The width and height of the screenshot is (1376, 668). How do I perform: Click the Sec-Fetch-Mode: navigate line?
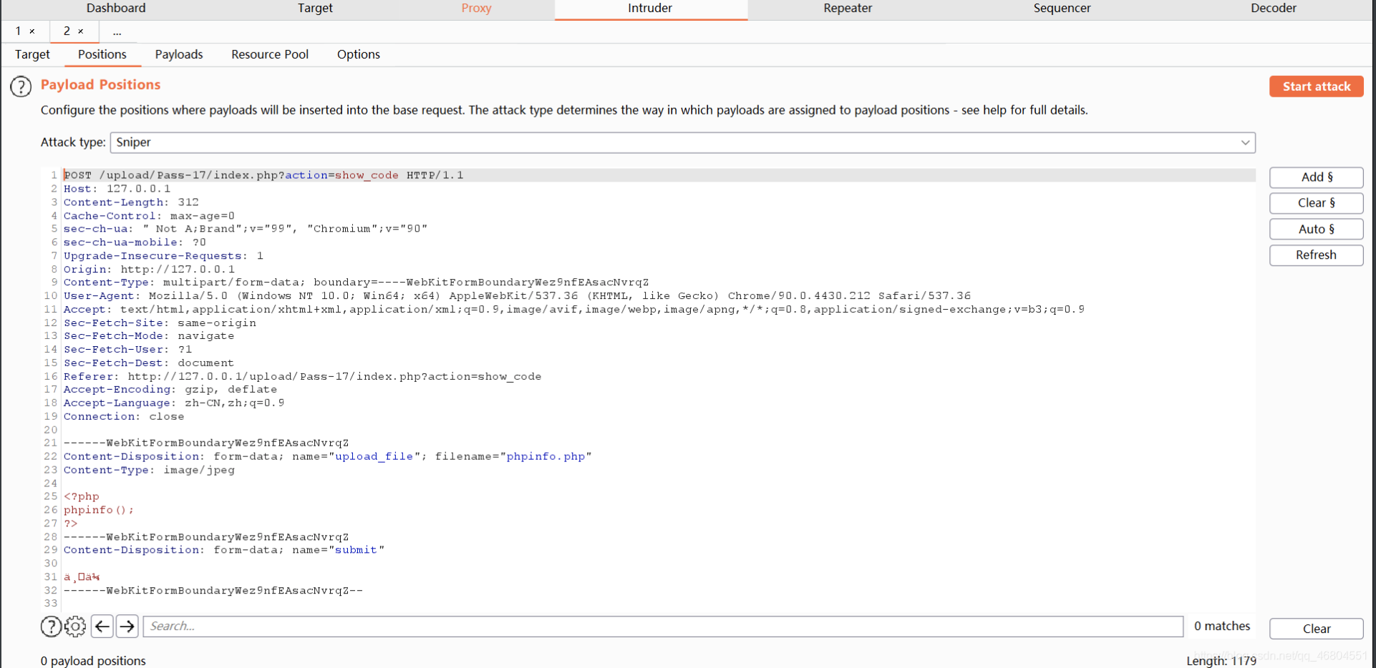click(149, 336)
